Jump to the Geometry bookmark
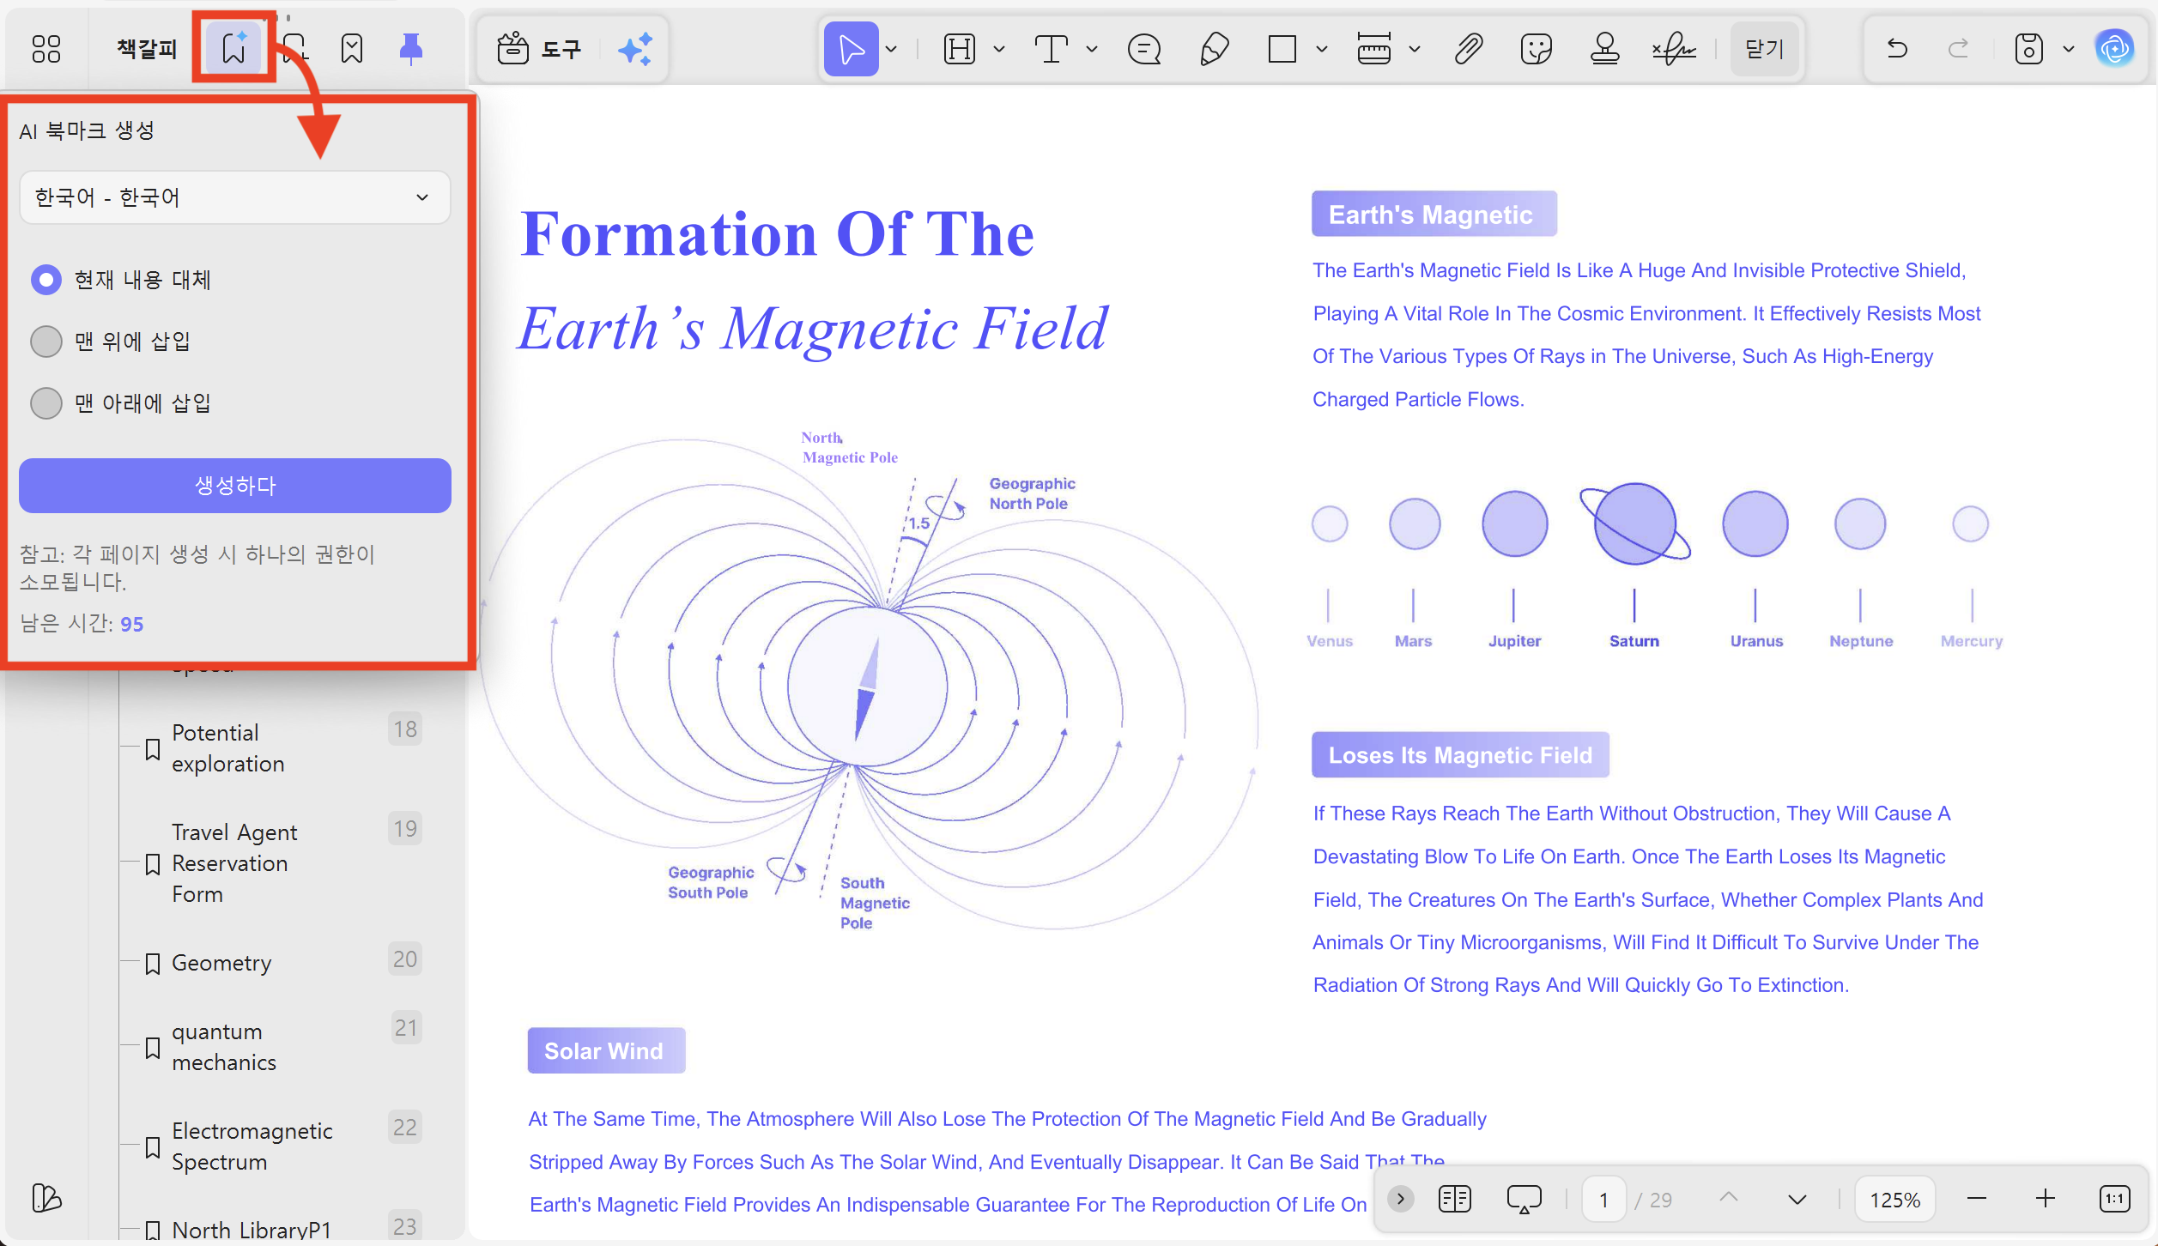2158x1246 pixels. coord(221,963)
